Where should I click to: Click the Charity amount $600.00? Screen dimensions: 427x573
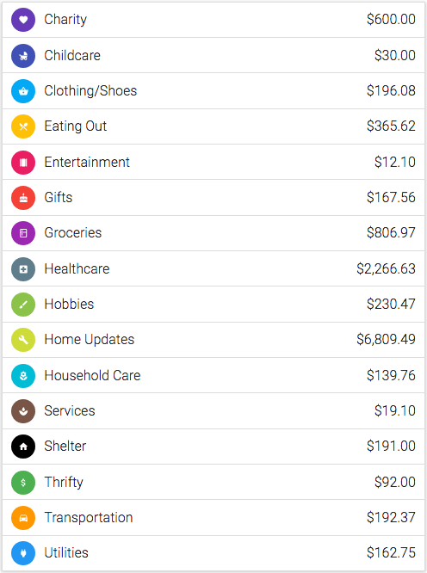[391, 19]
